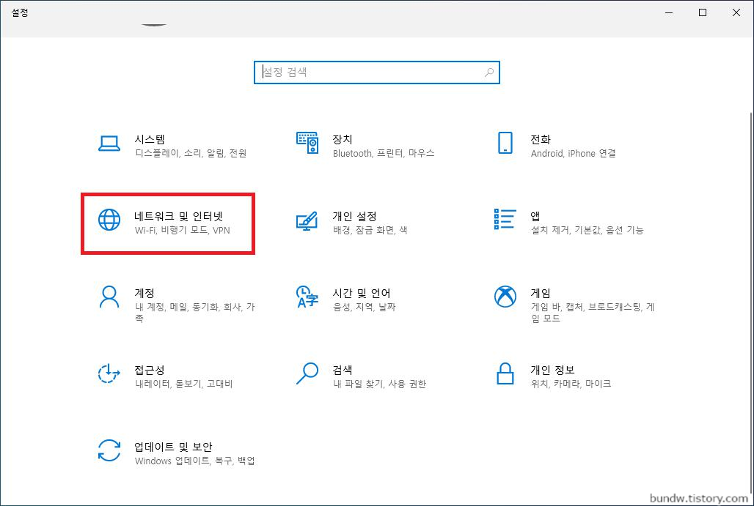This screenshot has height=506, width=754.
Task: Click the text 내 계정, 메일, 동기화
Action: coord(177,307)
